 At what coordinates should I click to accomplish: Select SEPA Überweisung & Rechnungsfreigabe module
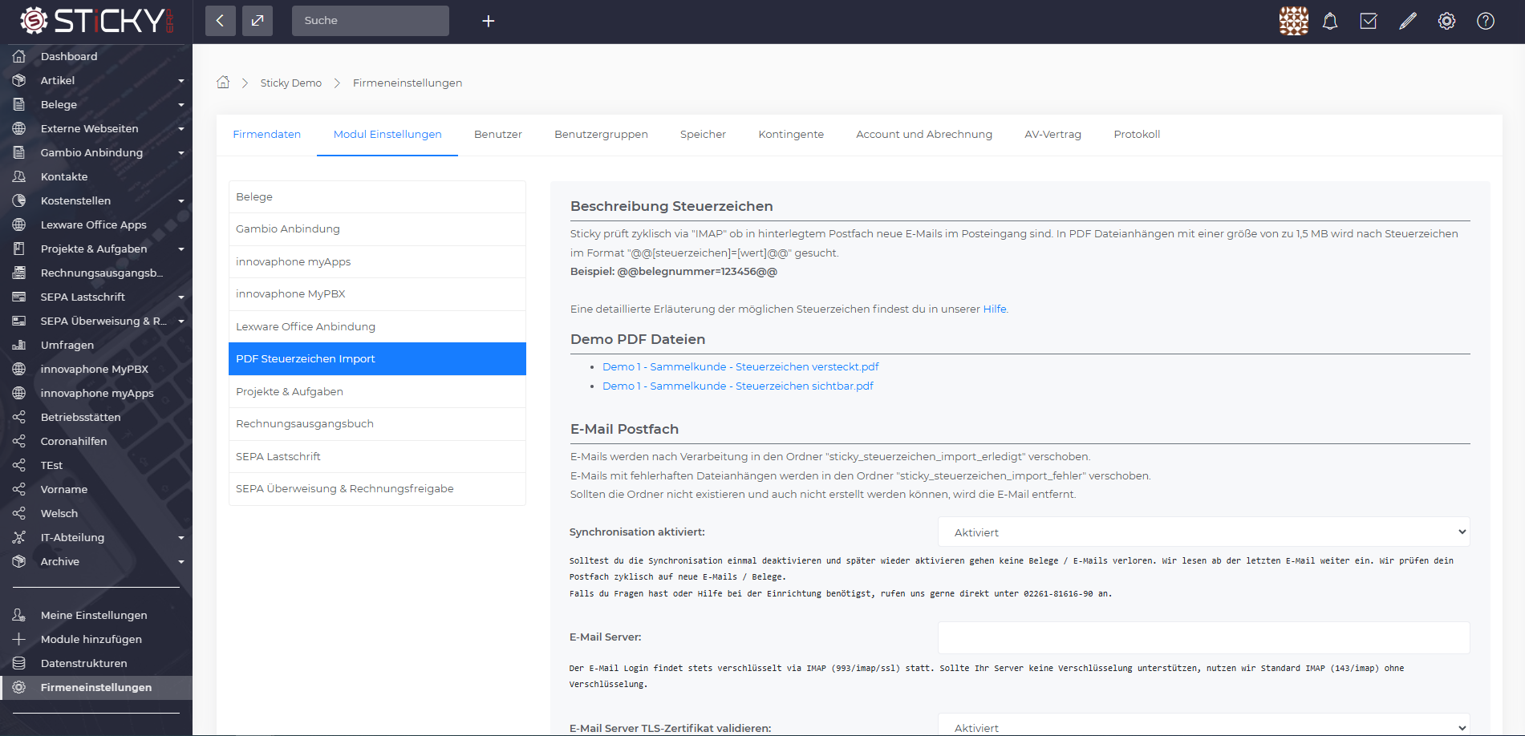[377, 488]
